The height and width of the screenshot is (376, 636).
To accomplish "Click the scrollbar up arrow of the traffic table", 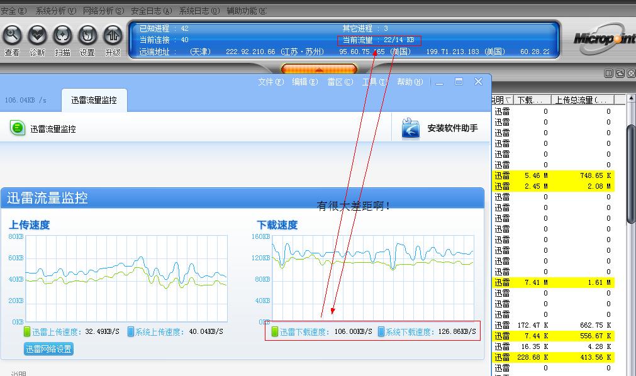I will (x=631, y=99).
